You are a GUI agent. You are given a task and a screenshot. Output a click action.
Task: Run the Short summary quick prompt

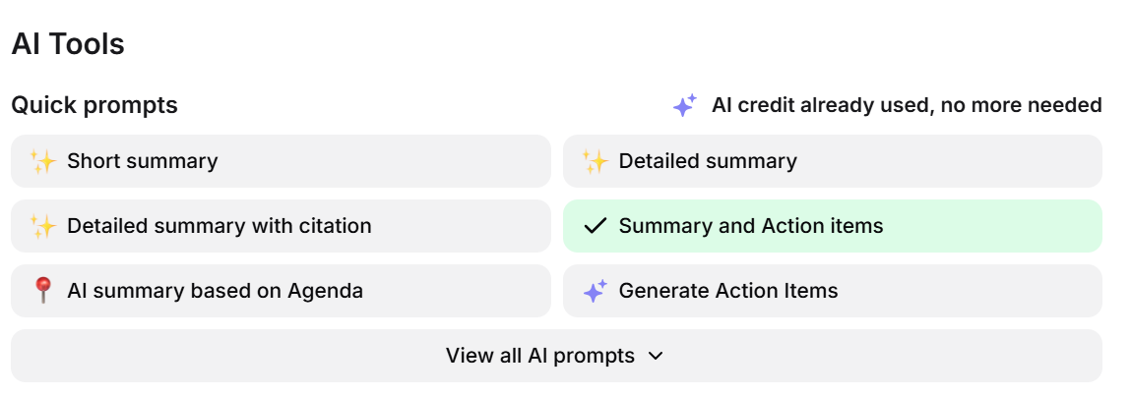click(x=281, y=161)
